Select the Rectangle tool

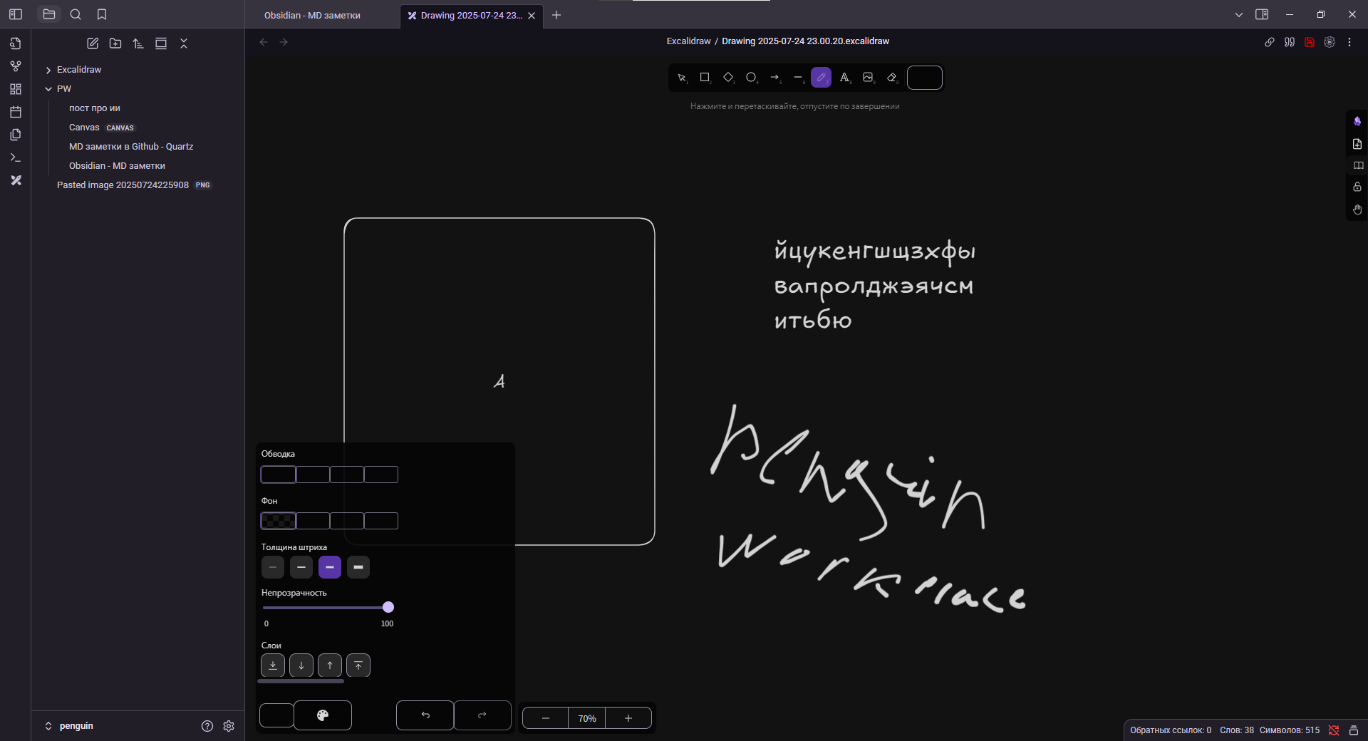point(705,78)
